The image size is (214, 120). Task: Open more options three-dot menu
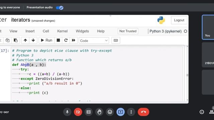point(131,112)
